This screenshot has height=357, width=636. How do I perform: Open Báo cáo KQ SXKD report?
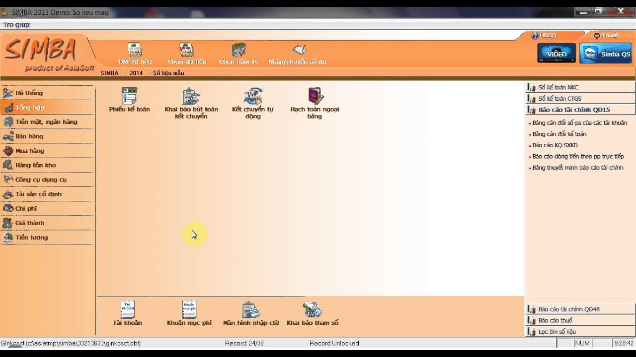point(555,145)
